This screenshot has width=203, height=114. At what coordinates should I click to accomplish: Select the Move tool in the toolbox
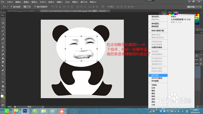pyautogui.click(x=3, y=15)
